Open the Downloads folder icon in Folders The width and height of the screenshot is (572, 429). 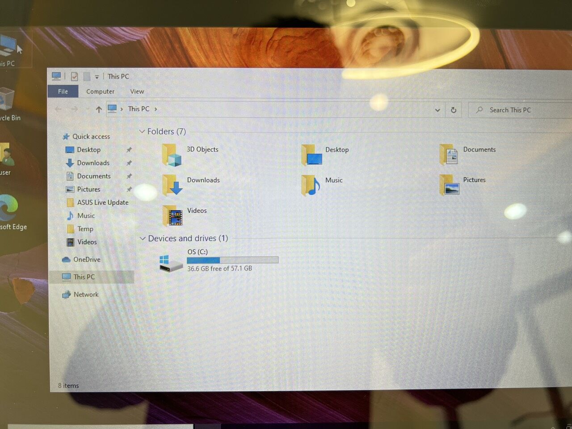(x=172, y=185)
